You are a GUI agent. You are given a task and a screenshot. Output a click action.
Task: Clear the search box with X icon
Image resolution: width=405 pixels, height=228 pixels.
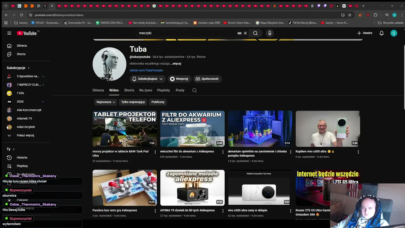(245, 33)
